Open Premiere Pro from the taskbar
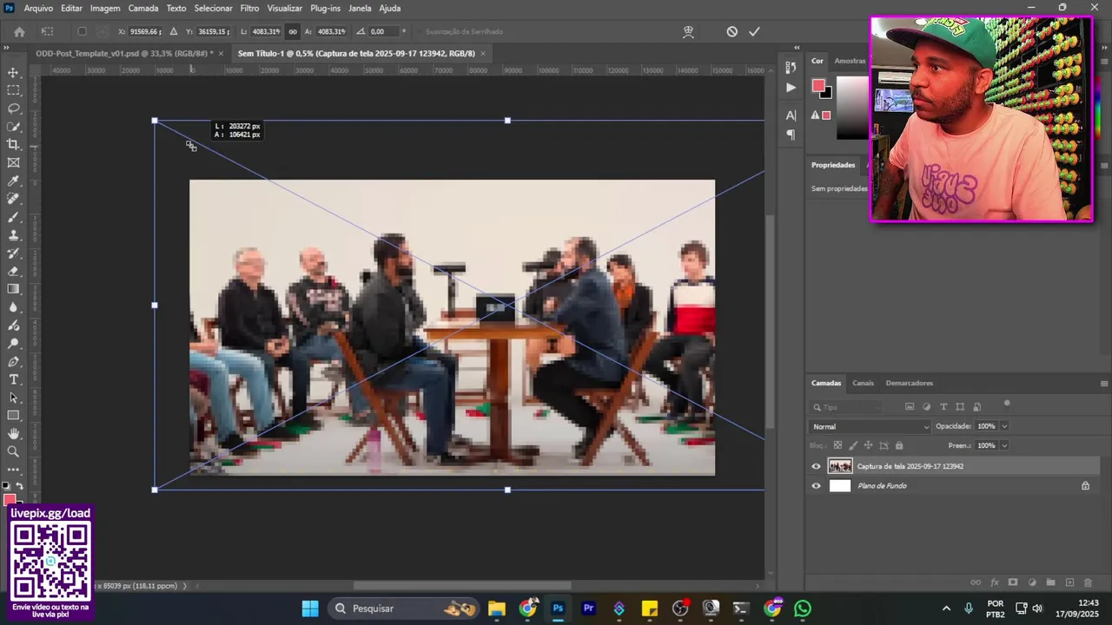This screenshot has width=1112, height=625. (588, 609)
